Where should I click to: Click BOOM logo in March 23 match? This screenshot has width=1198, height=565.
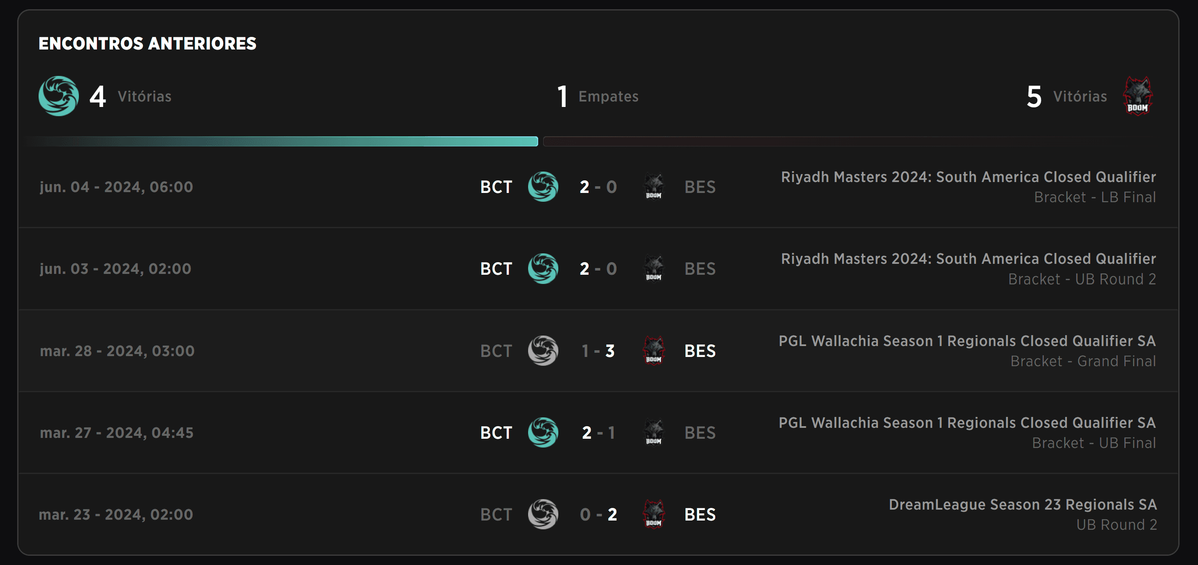pyautogui.click(x=654, y=514)
